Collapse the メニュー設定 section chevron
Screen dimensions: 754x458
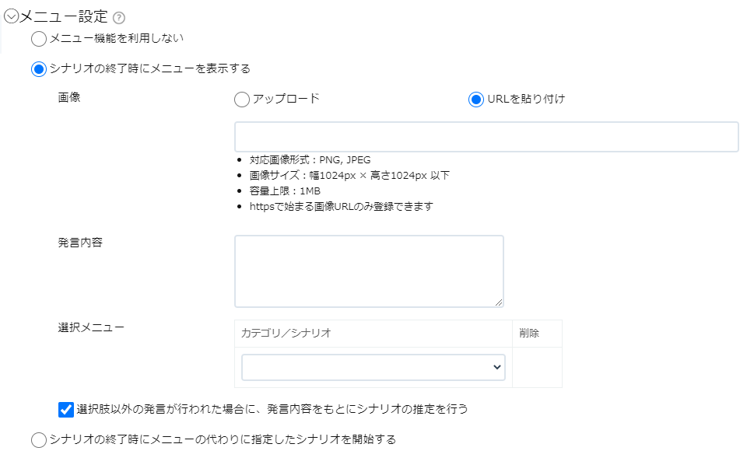[11, 16]
